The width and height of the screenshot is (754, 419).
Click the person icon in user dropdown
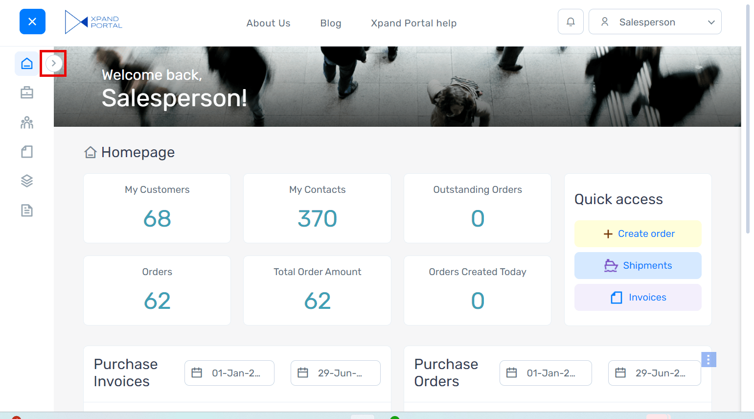coord(605,22)
